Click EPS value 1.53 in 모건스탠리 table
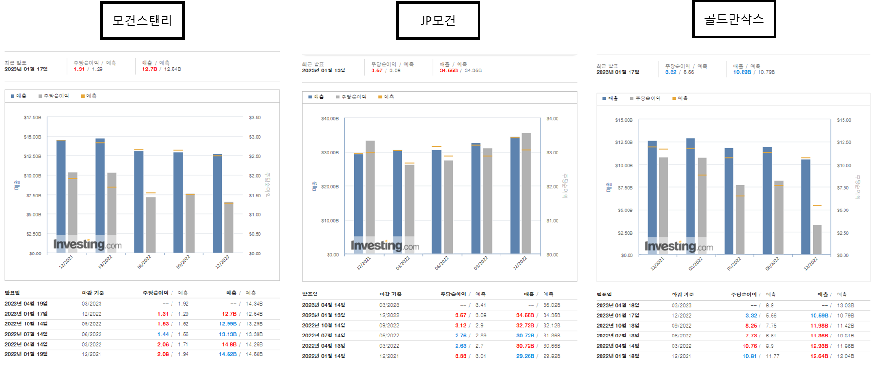873x365 pixels. (x=163, y=324)
